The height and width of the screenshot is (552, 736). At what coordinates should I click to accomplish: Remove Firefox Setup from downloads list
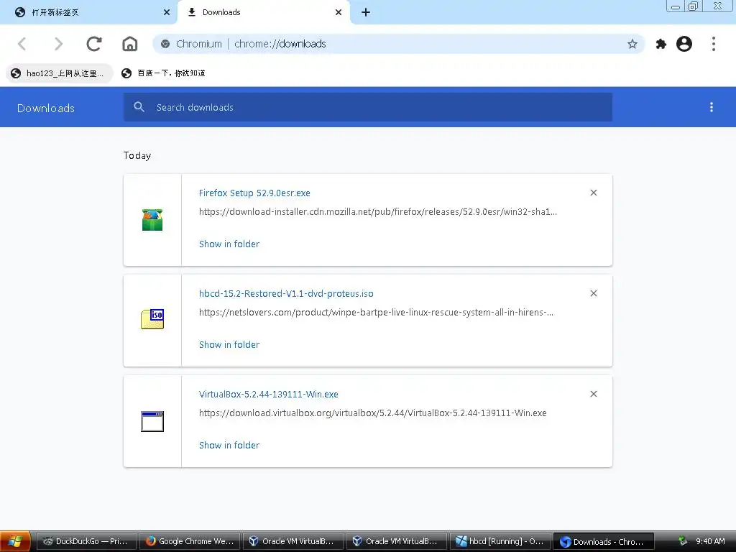point(593,193)
